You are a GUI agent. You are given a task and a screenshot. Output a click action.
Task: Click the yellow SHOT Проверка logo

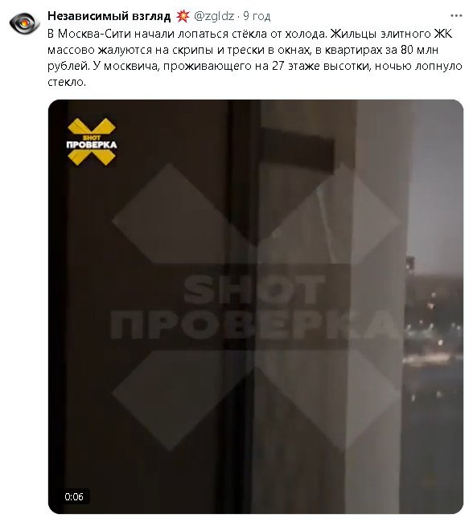click(92, 142)
